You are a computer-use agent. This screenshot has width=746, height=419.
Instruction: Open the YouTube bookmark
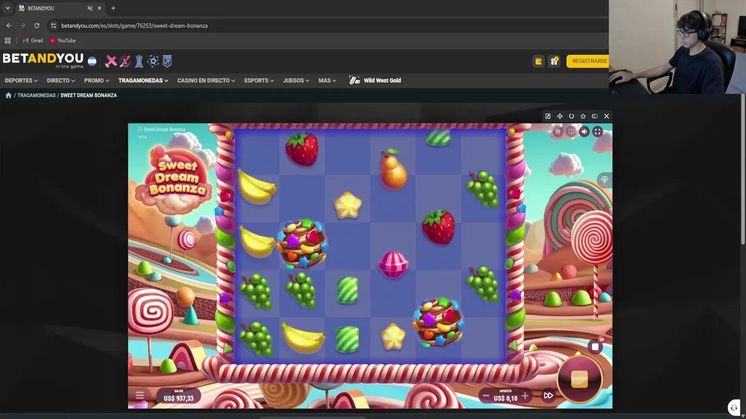point(62,41)
